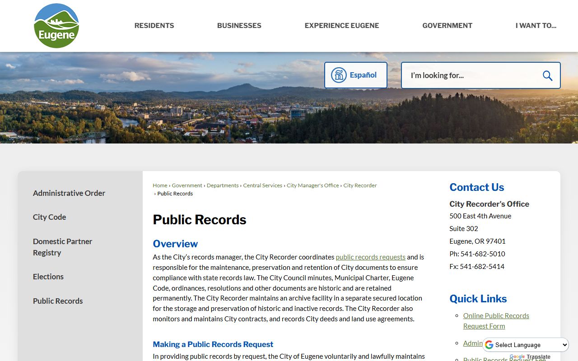Click the address 500 East 4th Avenue
The image size is (578, 361).
click(x=480, y=216)
